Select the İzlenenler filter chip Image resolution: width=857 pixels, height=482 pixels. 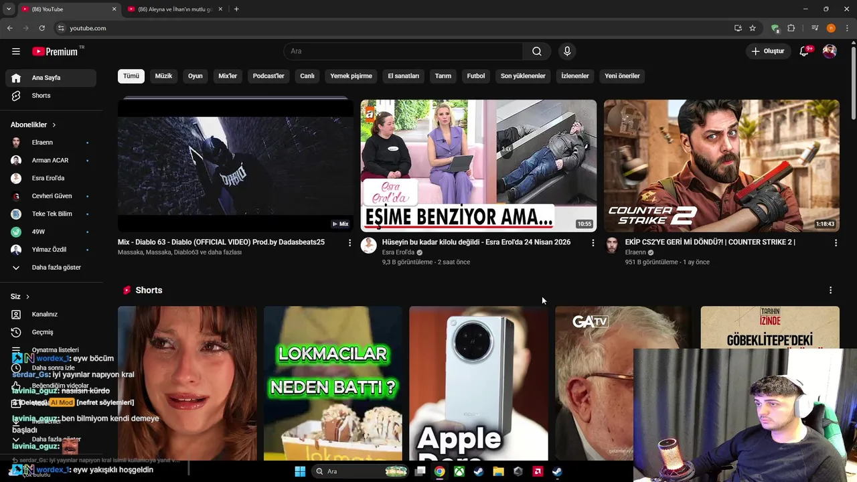click(x=575, y=76)
